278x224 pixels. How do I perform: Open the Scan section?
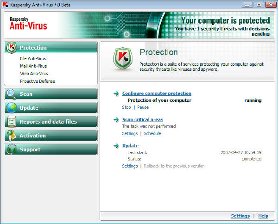click(x=51, y=94)
